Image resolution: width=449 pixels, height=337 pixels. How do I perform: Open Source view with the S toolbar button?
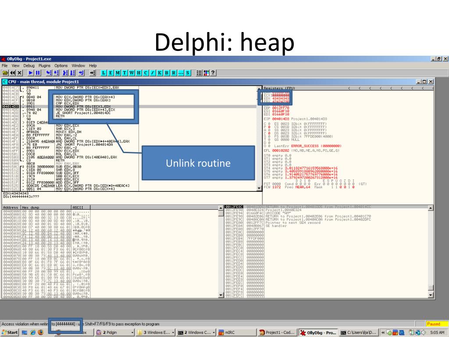point(188,73)
